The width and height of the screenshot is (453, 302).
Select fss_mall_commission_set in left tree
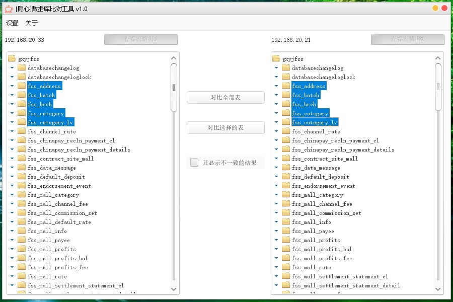(62, 213)
